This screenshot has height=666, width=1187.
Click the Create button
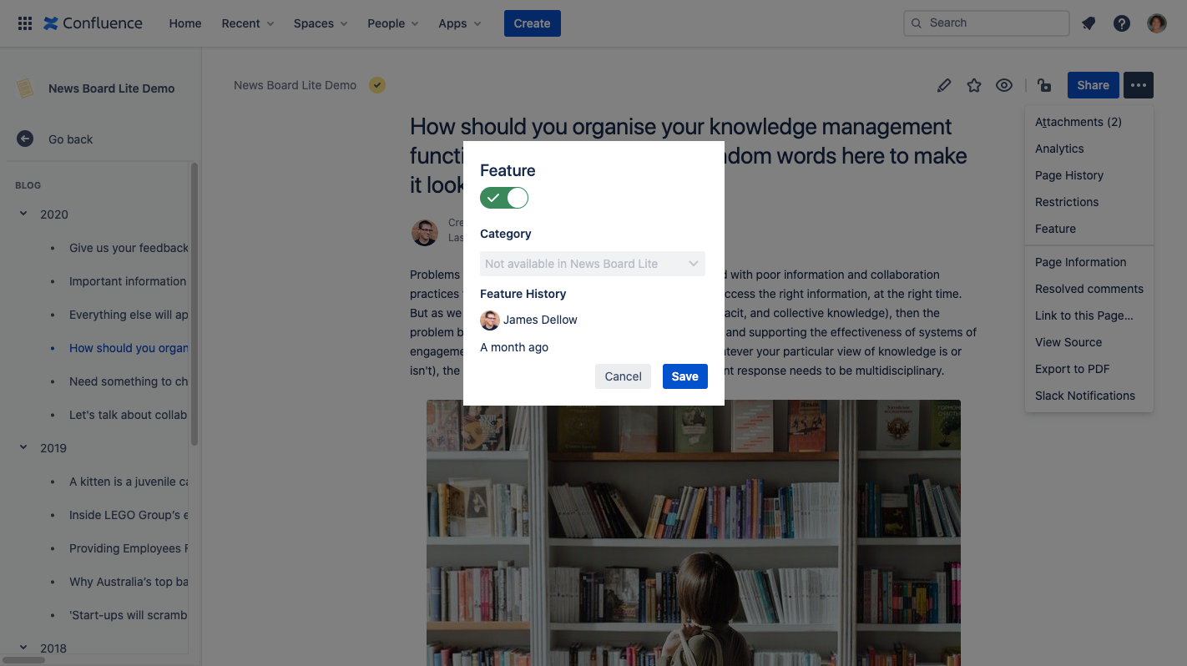[x=533, y=23]
